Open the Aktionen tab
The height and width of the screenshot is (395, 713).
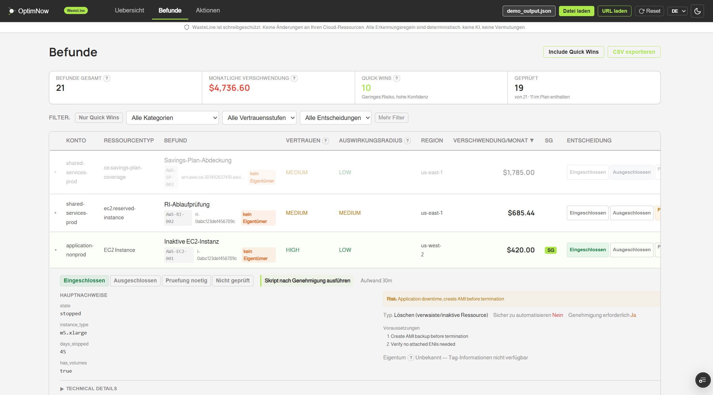coord(208,10)
